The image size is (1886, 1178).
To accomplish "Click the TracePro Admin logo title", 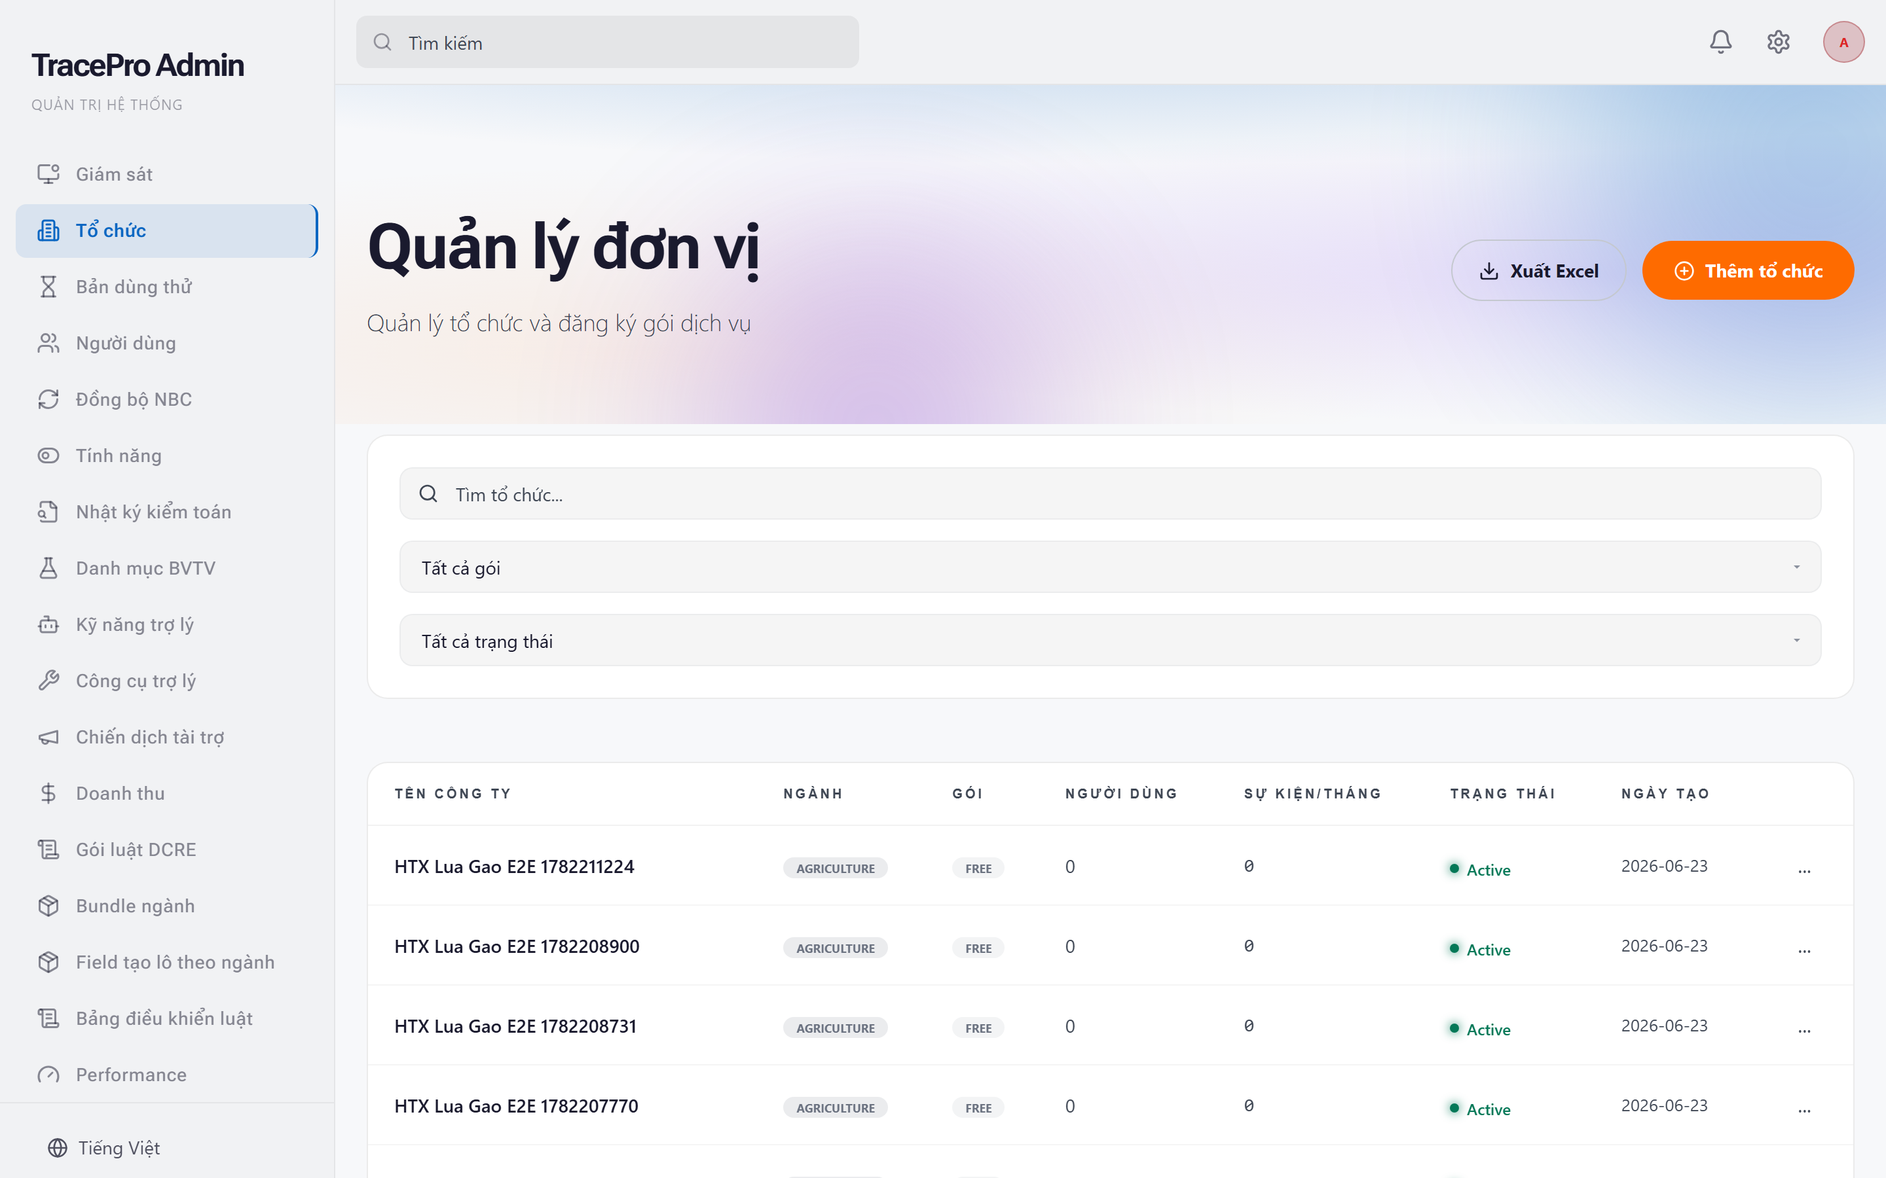I will [137, 65].
